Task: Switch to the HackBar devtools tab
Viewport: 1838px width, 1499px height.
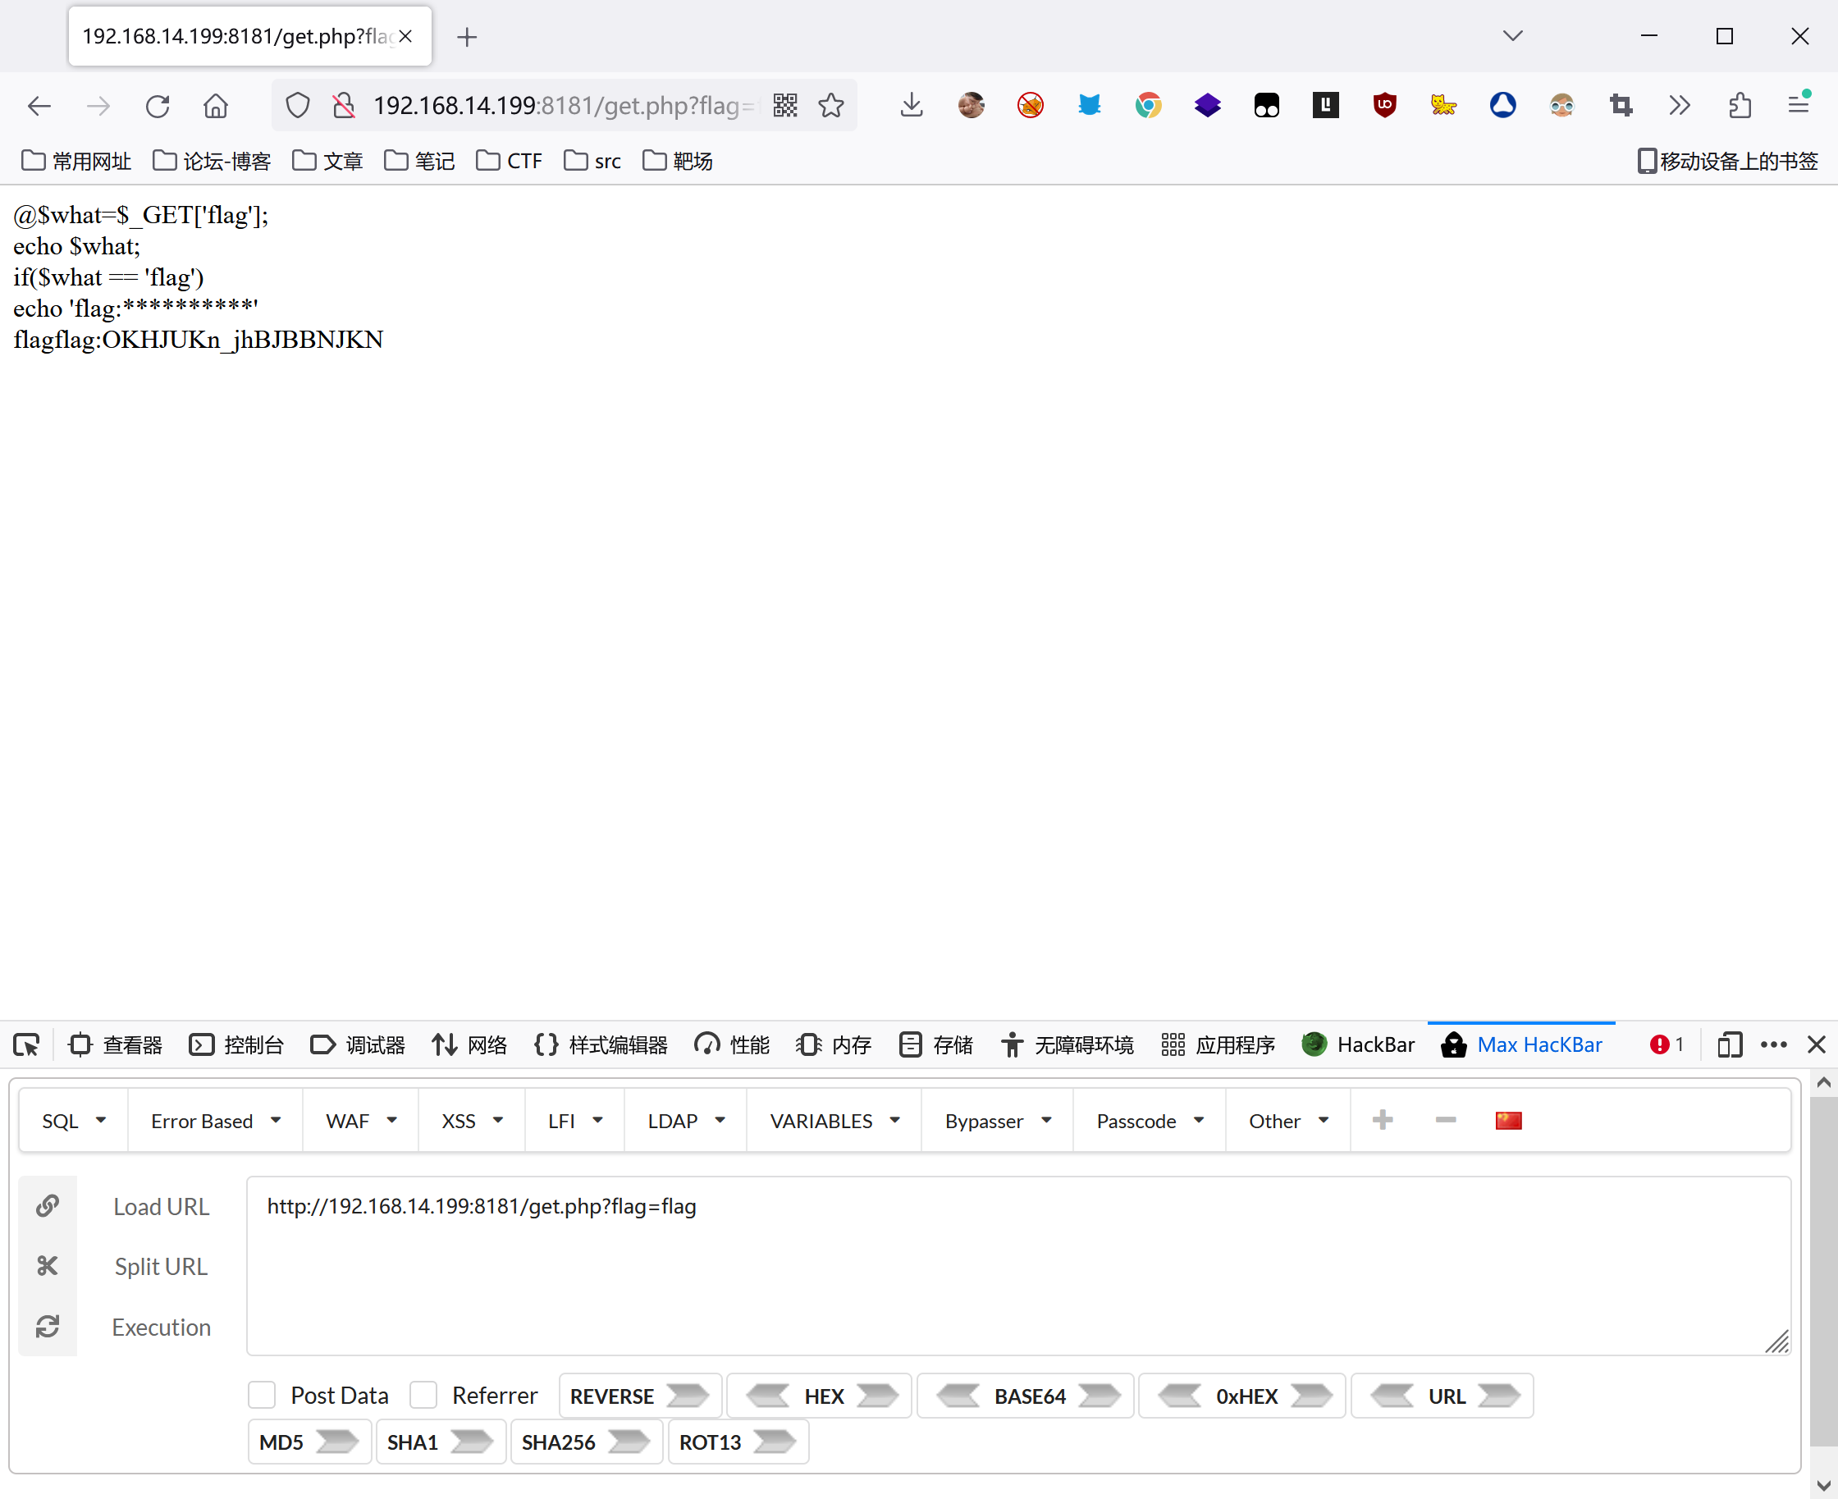Action: pos(1358,1044)
